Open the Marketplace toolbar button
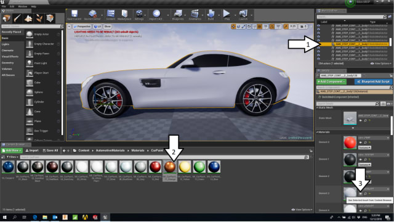 124,15
